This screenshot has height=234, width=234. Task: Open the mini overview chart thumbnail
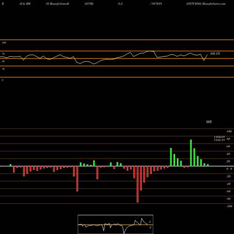116,224
